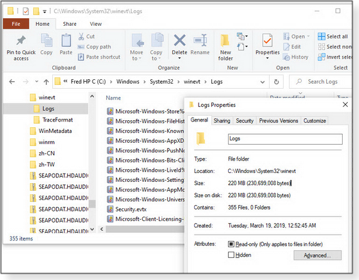The width and height of the screenshot is (359, 280).
Task: Click the Copy to icon in Organize group
Action: point(157,40)
